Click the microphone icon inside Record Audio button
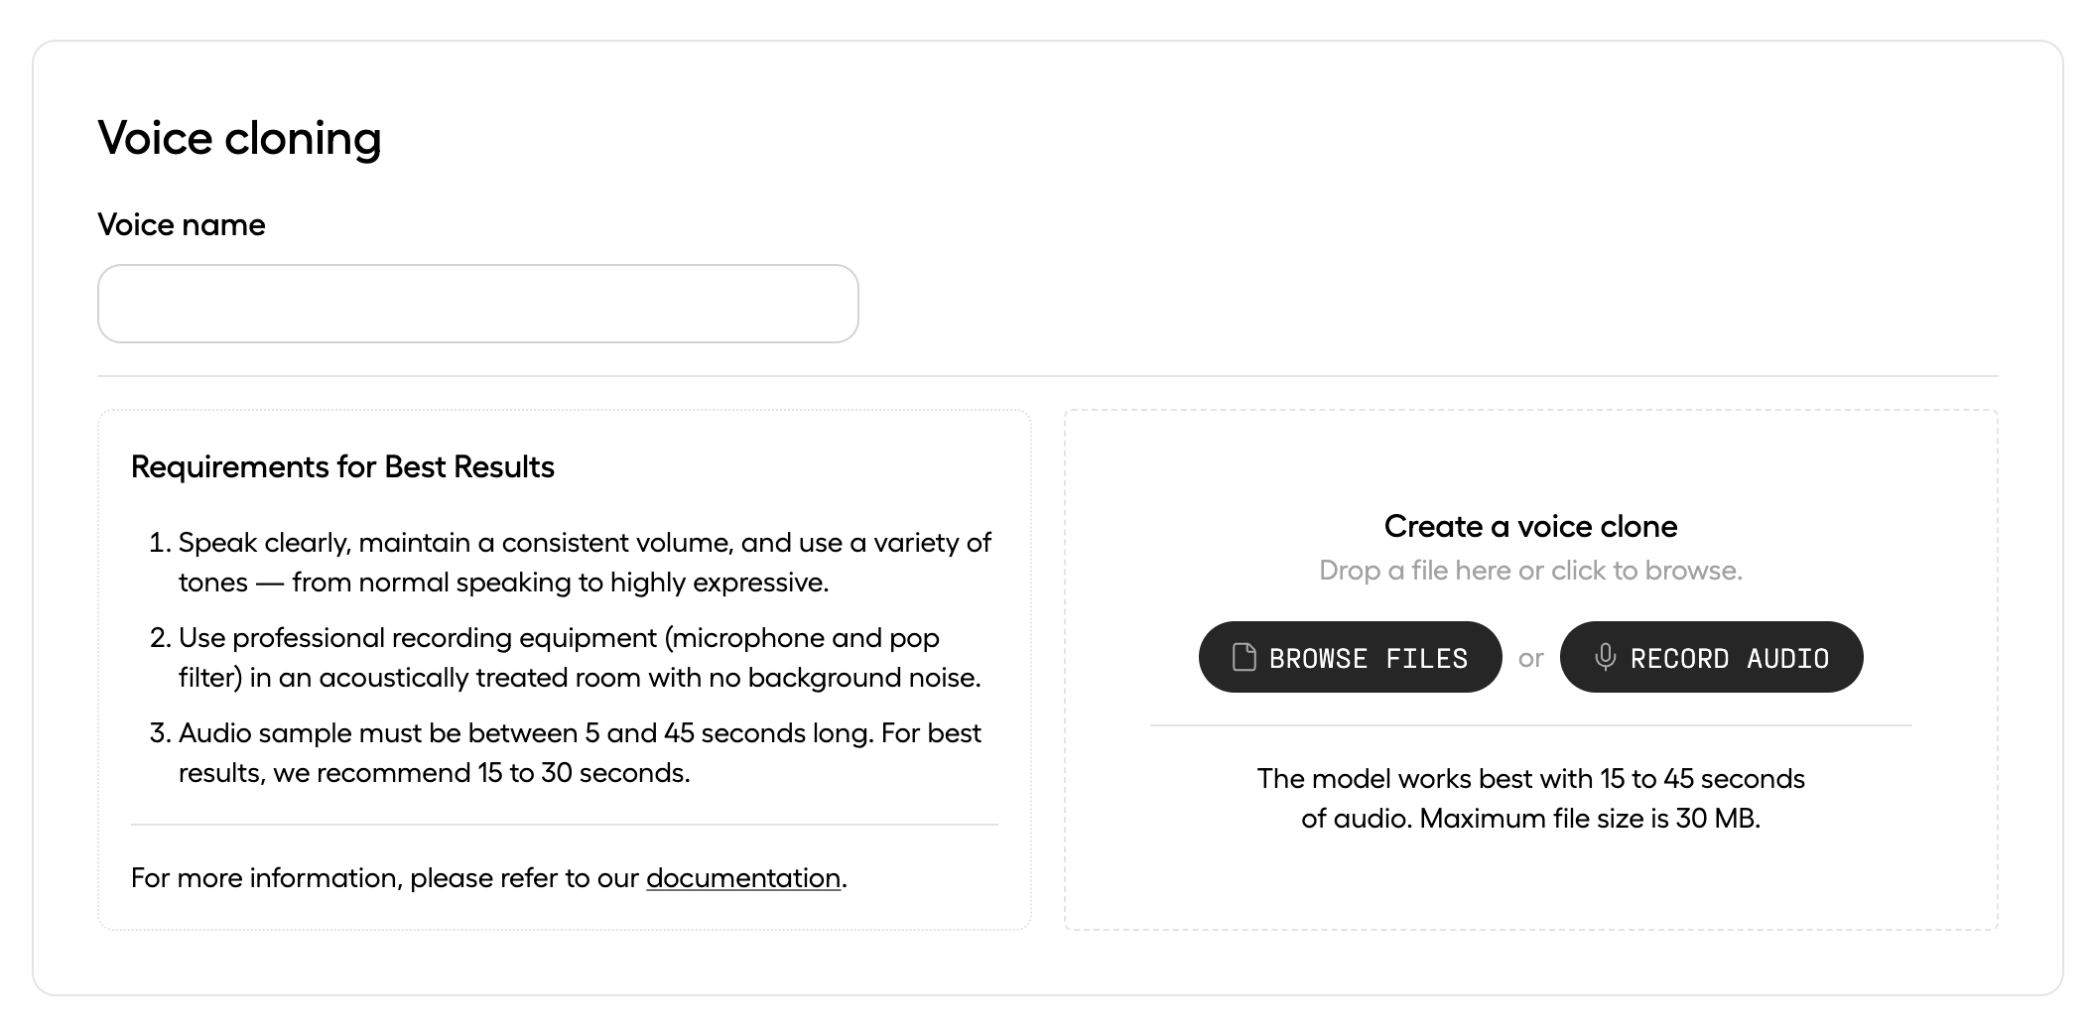 (1608, 657)
